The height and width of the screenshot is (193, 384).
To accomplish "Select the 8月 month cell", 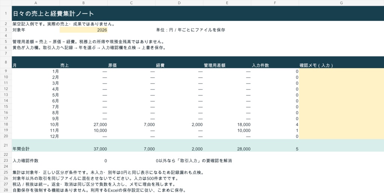I will coord(36,112).
